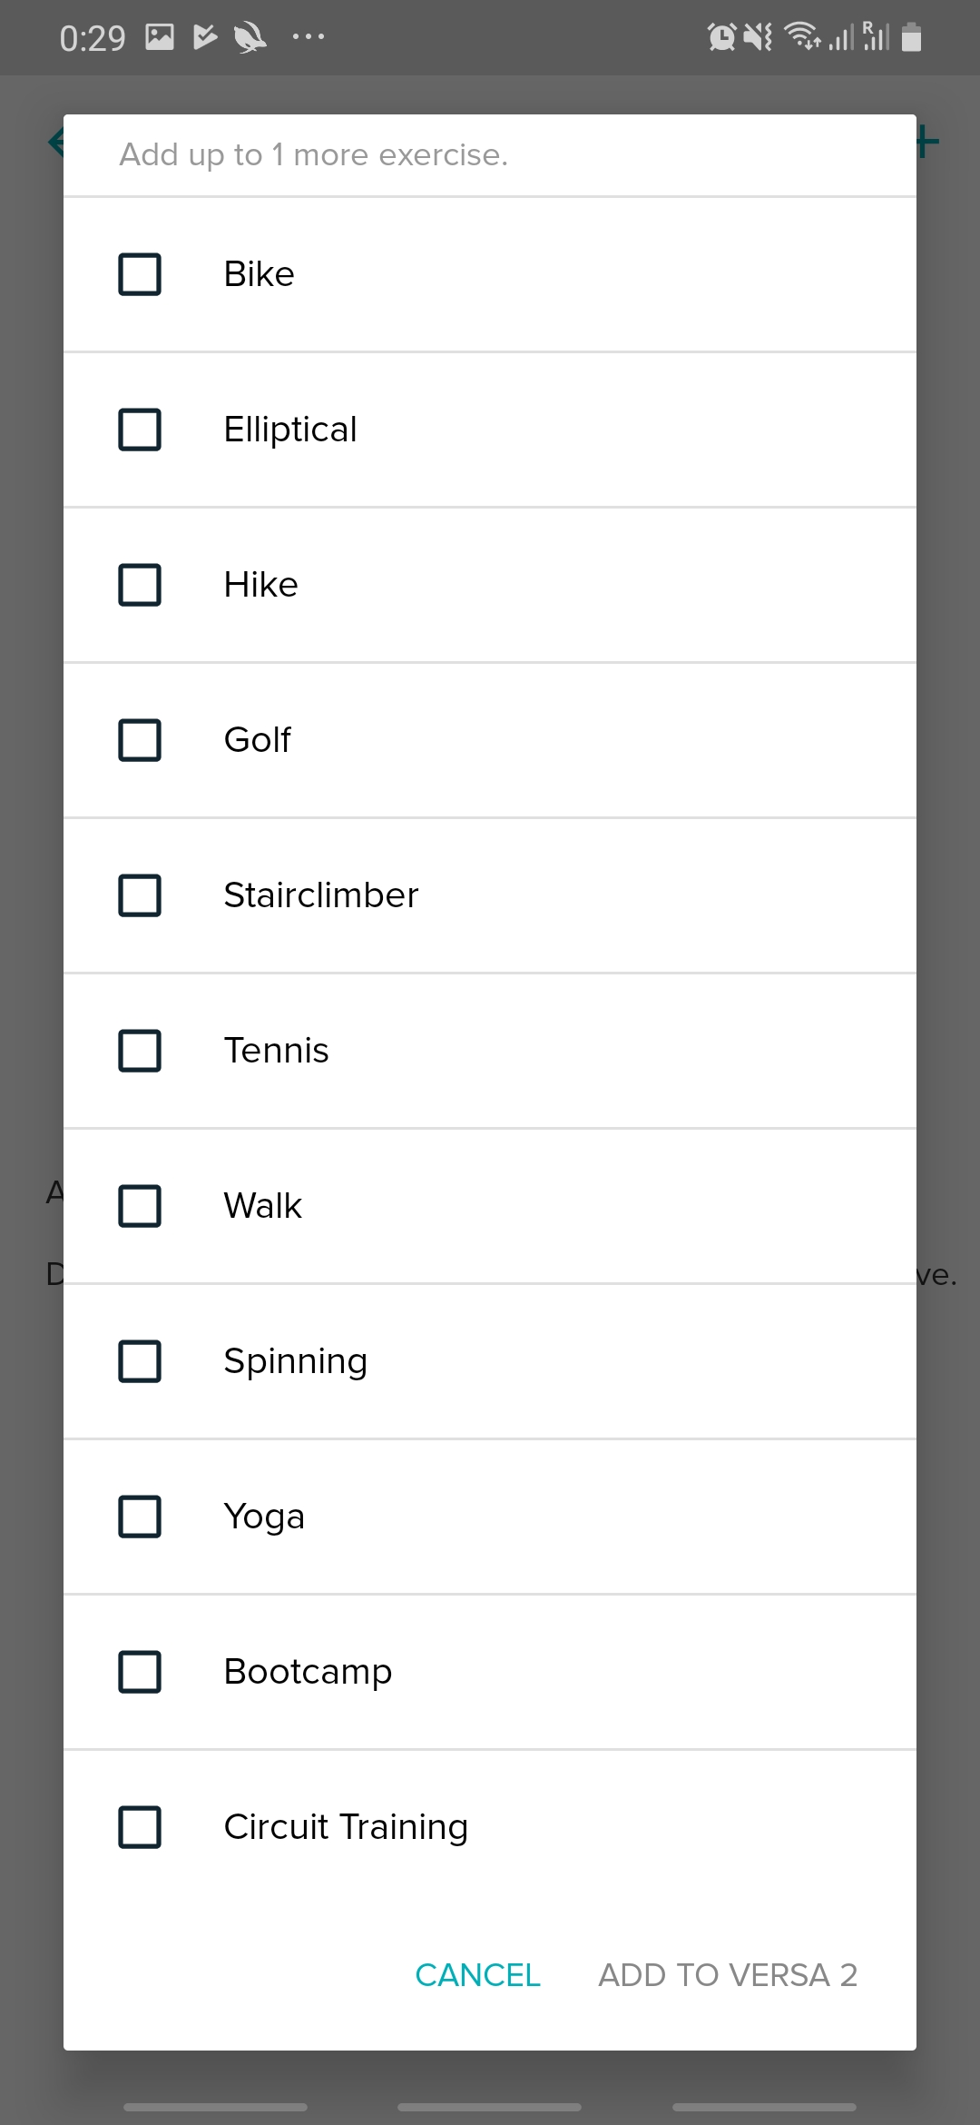Open the alarm status bar icon

tap(721, 37)
